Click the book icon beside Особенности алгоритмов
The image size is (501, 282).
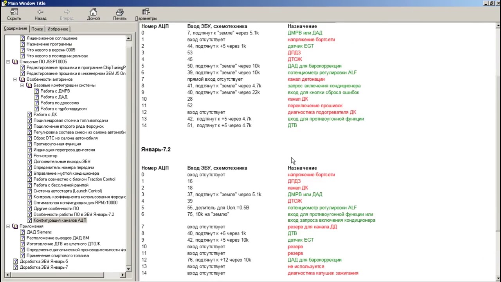(22, 80)
